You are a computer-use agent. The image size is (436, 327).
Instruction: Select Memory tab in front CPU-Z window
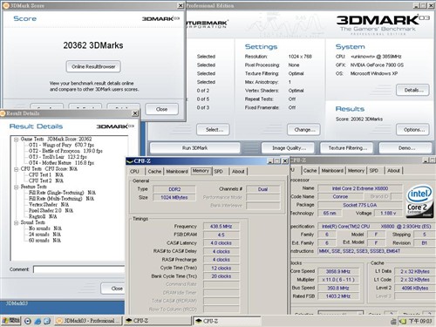coord(201,171)
